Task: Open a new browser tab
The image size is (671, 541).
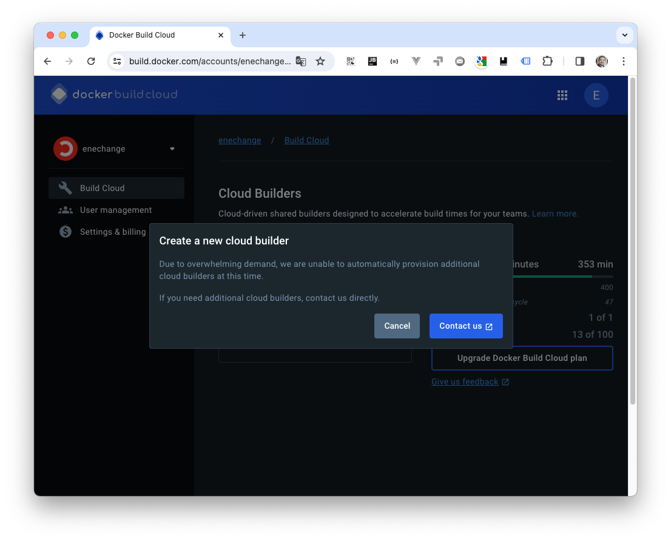Action: pos(243,35)
